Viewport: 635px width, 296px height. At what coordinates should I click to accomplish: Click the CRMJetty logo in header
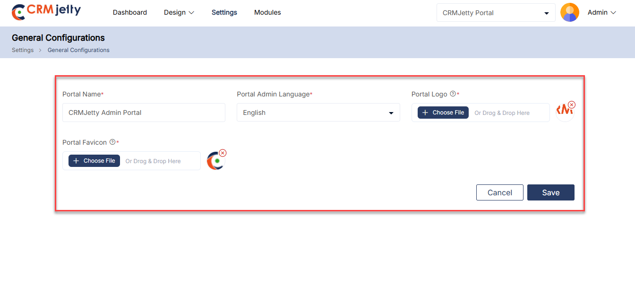coord(46,12)
